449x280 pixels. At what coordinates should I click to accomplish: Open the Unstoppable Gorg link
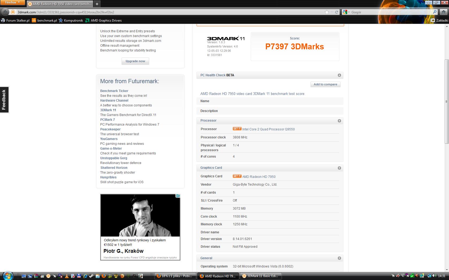114,158
